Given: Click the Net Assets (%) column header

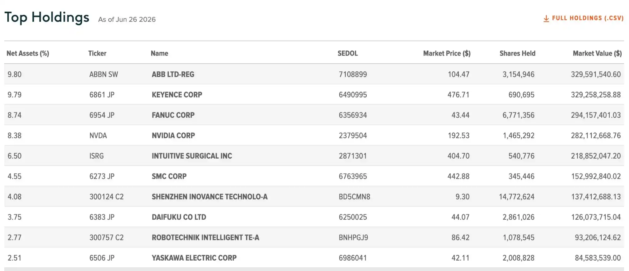Looking at the screenshot, I should tap(28, 53).
